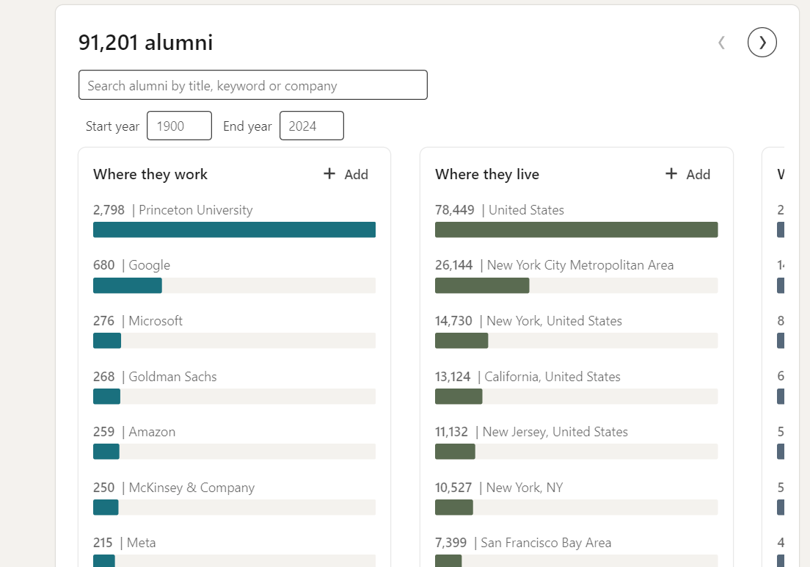
Task: Select the Where they work panel header
Action: pos(150,174)
